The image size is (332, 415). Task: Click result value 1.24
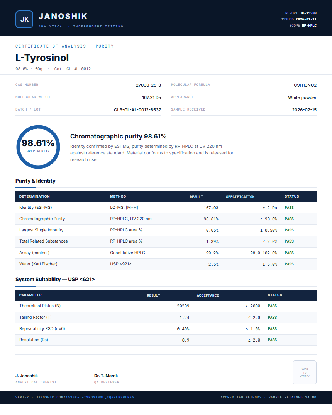tap(185, 318)
